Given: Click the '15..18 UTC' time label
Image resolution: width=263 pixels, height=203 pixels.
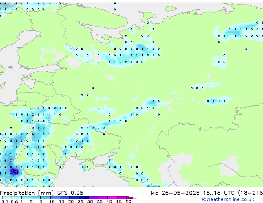Looking at the screenshot, I should coord(219,193).
